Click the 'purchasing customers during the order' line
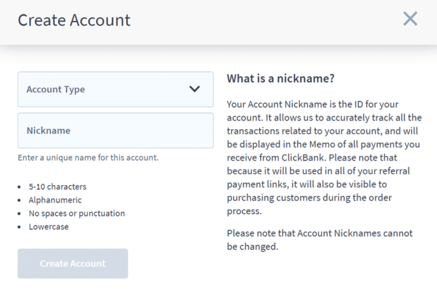437x291 pixels. (309, 197)
